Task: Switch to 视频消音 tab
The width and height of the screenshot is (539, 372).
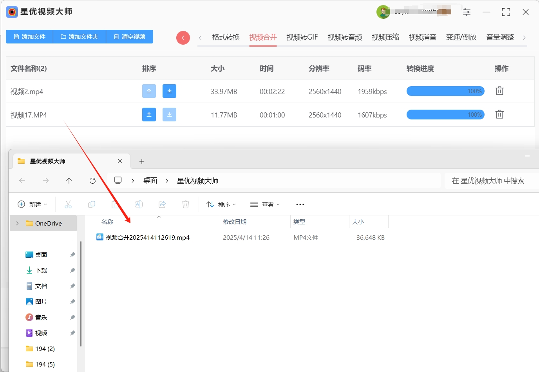Action: [423, 37]
